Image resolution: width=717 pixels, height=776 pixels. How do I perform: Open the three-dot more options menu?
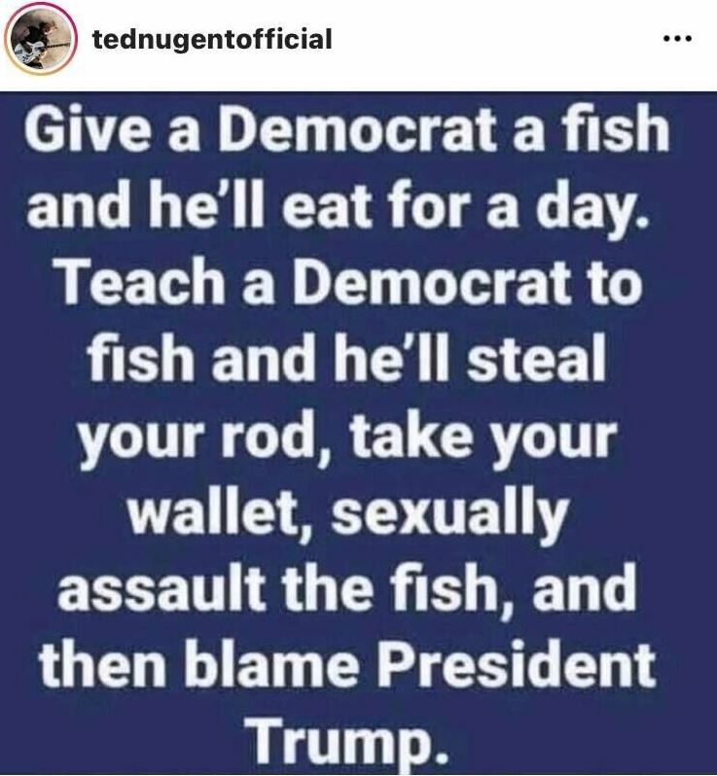(x=677, y=39)
